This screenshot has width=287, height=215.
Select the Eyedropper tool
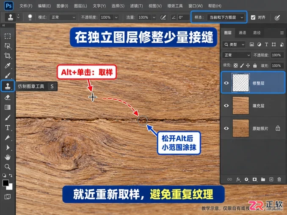[x=8, y=66]
